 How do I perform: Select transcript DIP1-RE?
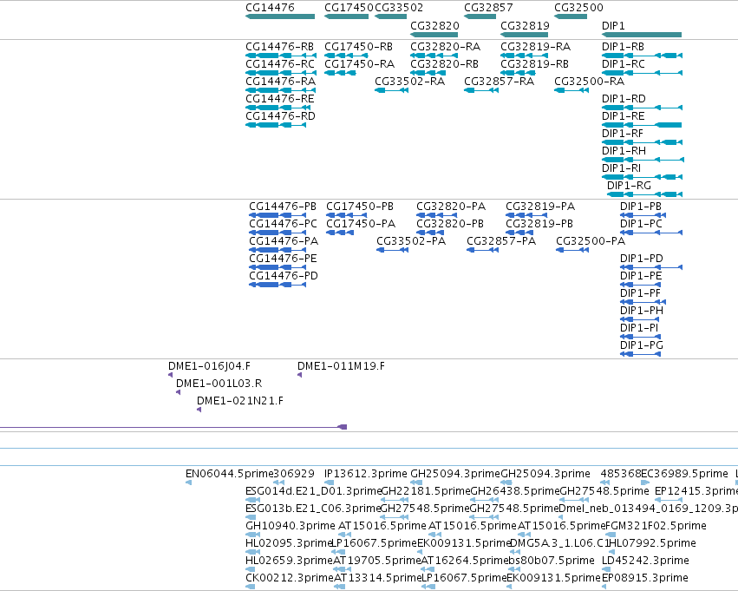click(642, 125)
